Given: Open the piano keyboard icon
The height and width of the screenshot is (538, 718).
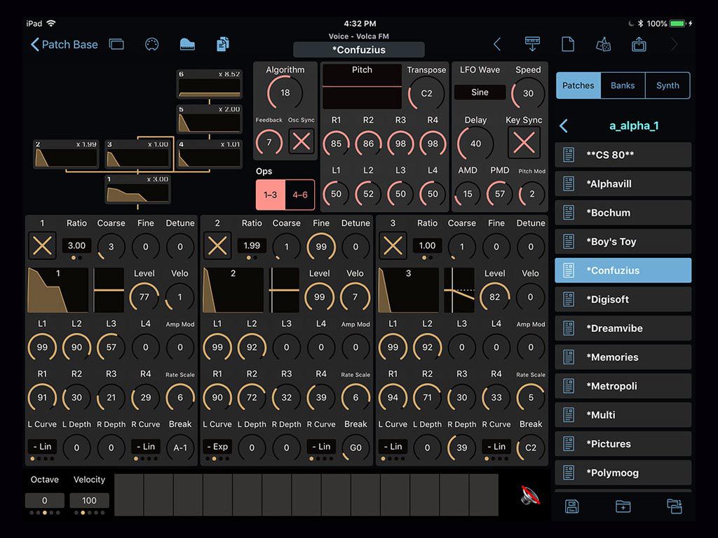Looking at the screenshot, I should coord(187,44).
